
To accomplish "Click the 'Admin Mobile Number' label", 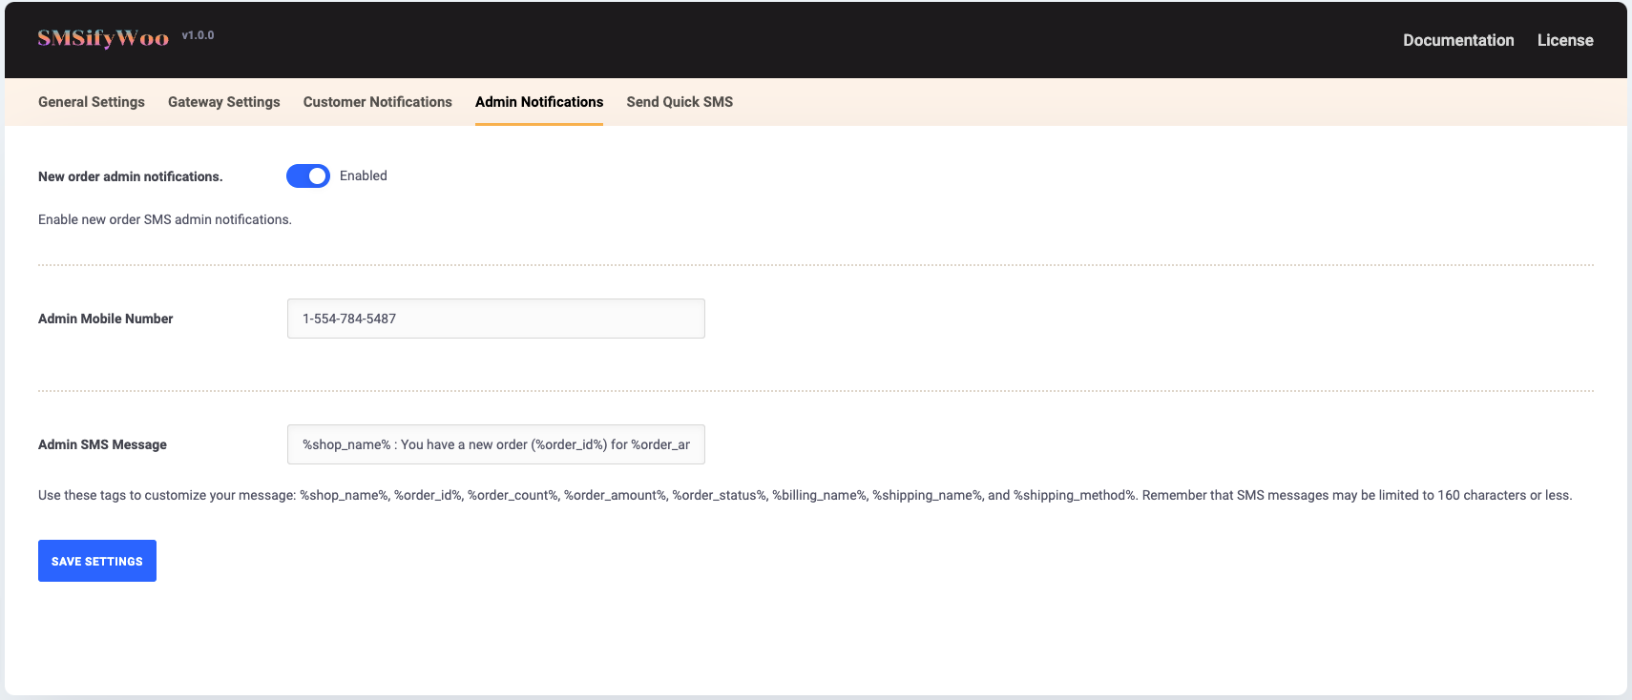I will pyautogui.click(x=106, y=319).
